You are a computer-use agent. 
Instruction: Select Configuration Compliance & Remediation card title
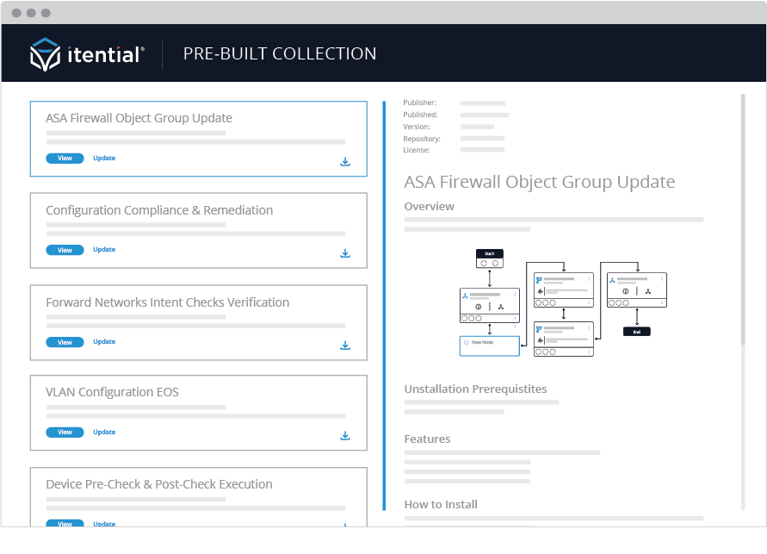tap(159, 210)
